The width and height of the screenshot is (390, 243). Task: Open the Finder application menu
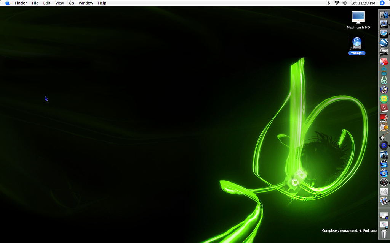21,3
